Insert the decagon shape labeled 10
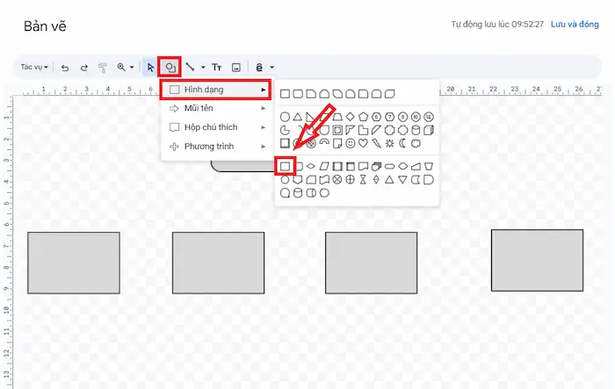 pyautogui.click(x=416, y=117)
